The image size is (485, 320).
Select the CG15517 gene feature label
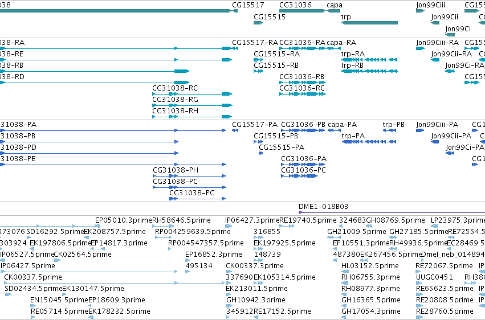(x=248, y=5)
